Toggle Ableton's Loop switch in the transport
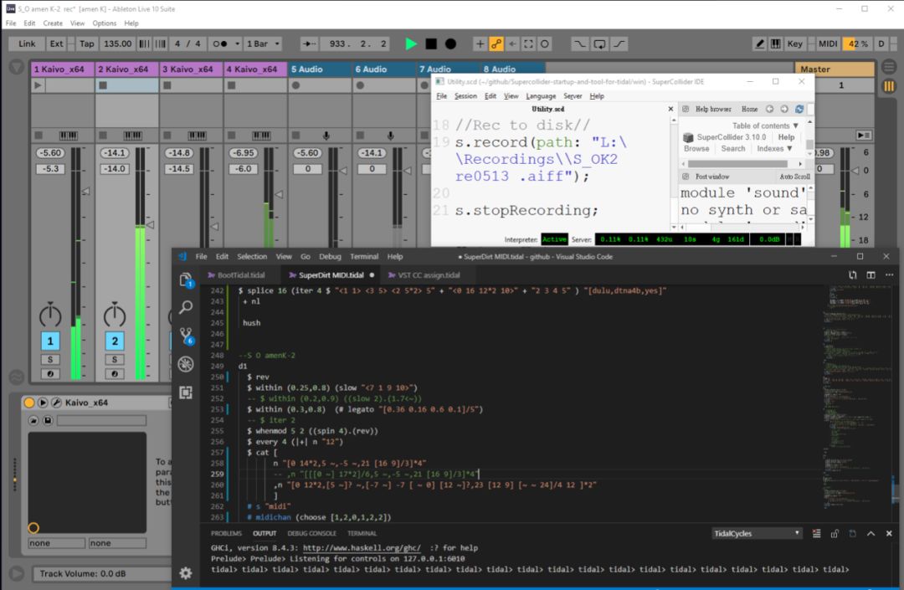904x590 pixels. [x=599, y=44]
